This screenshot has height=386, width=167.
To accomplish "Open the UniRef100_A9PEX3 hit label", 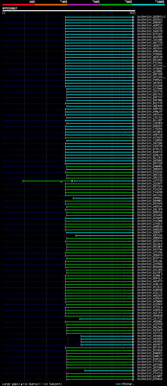I will [150, 25].
